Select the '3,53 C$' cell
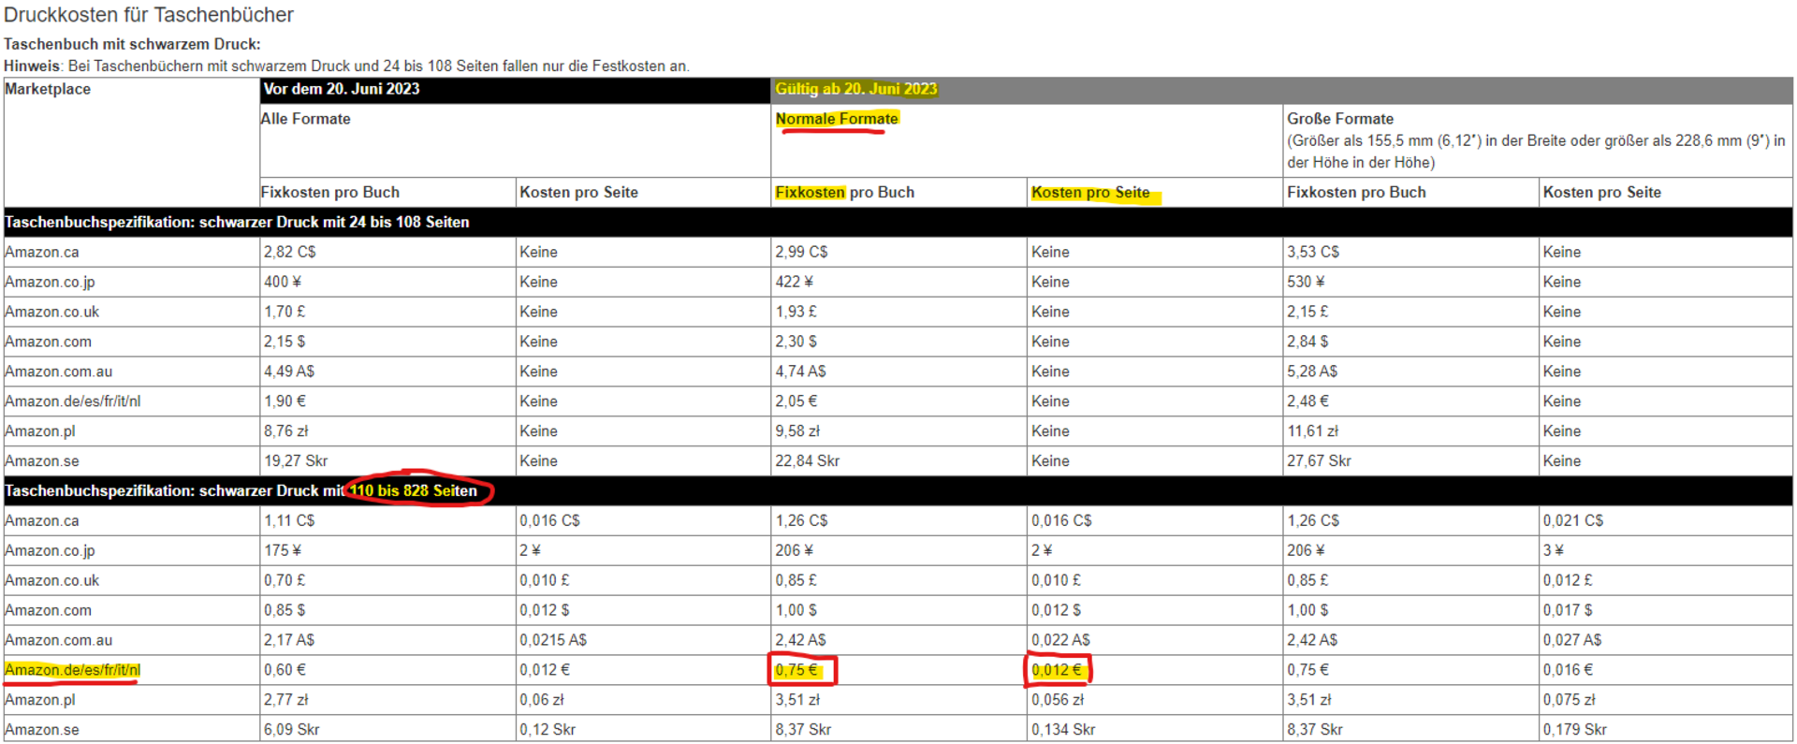The height and width of the screenshot is (744, 1797). tap(1411, 252)
